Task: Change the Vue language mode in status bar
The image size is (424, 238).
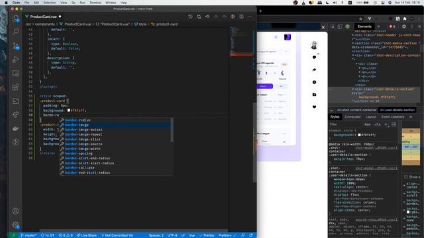Action: 191,235
